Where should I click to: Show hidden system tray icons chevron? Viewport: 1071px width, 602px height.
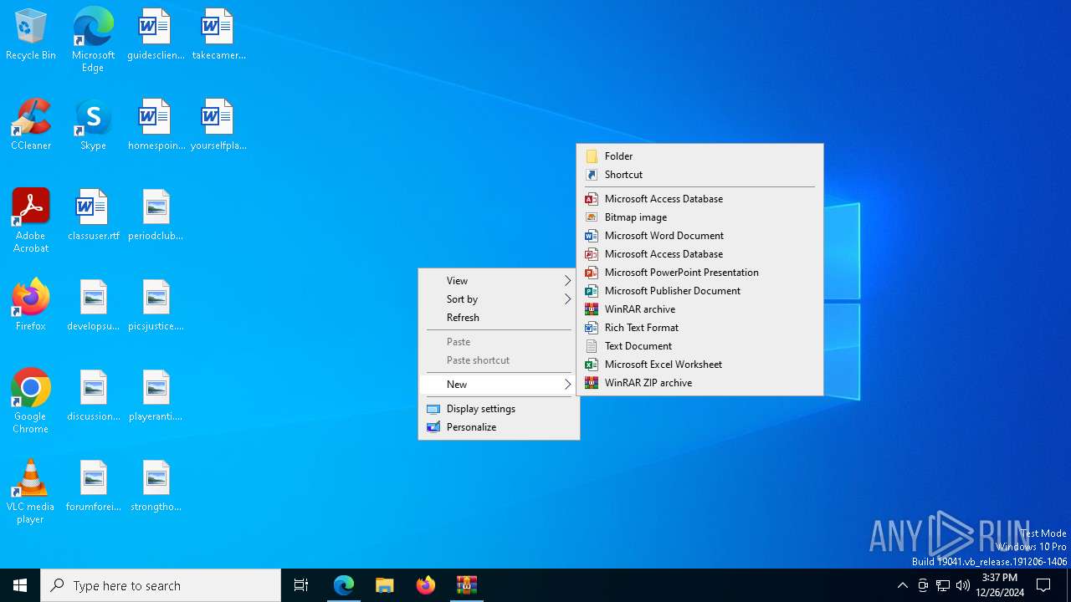(902, 585)
